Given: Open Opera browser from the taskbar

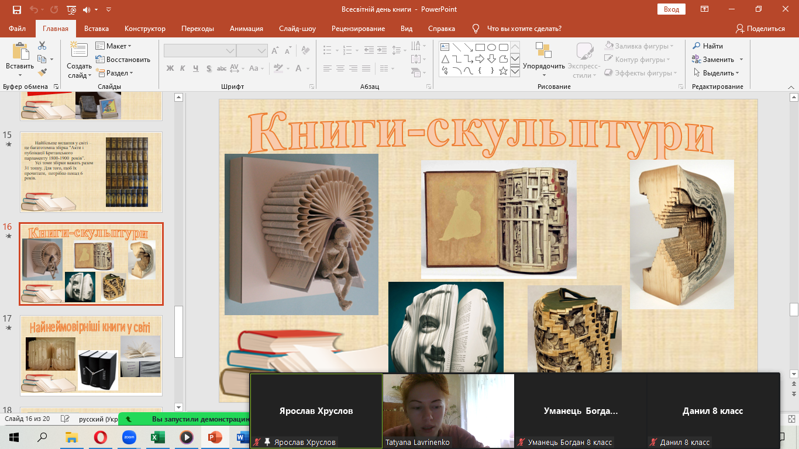Looking at the screenshot, I should [x=101, y=437].
